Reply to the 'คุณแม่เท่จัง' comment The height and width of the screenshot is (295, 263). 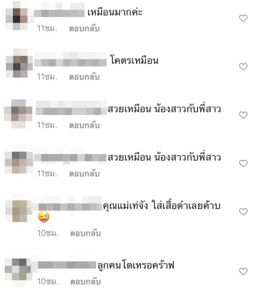[x=85, y=234]
